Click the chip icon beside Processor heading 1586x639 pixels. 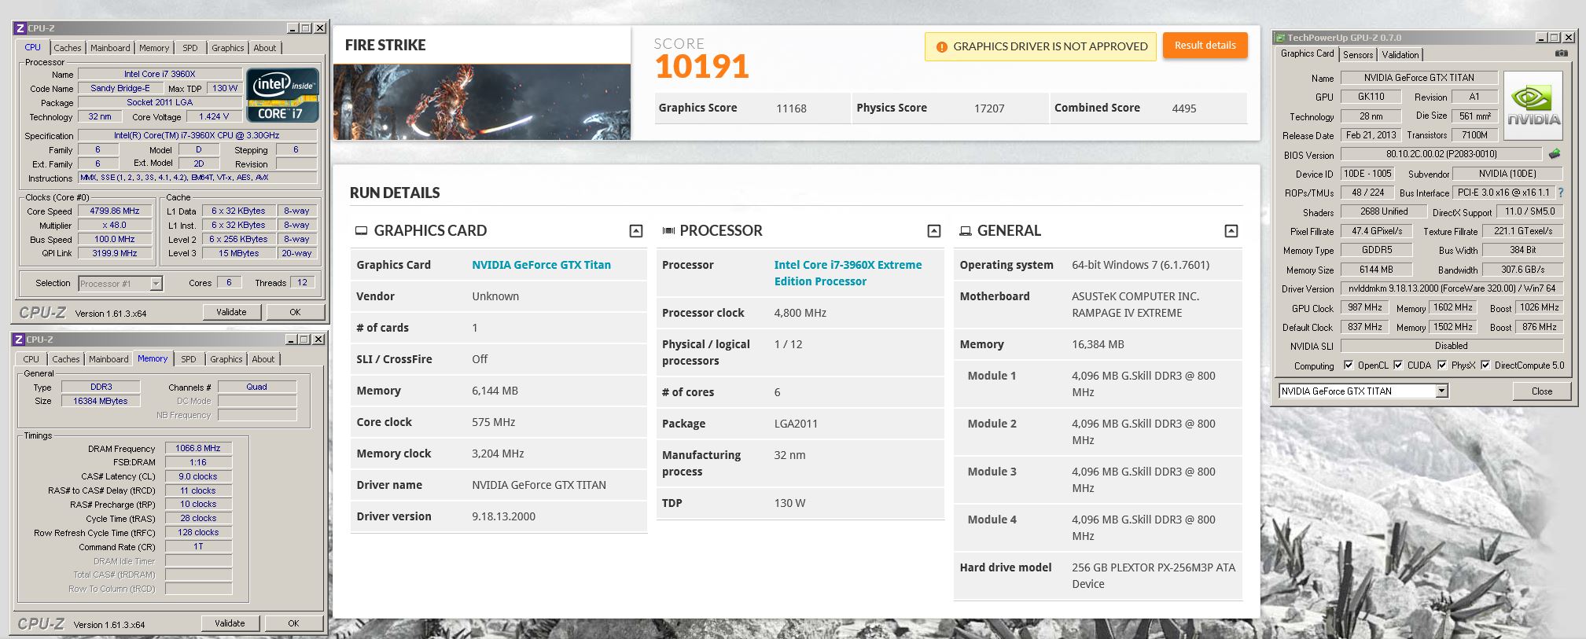pos(668,231)
